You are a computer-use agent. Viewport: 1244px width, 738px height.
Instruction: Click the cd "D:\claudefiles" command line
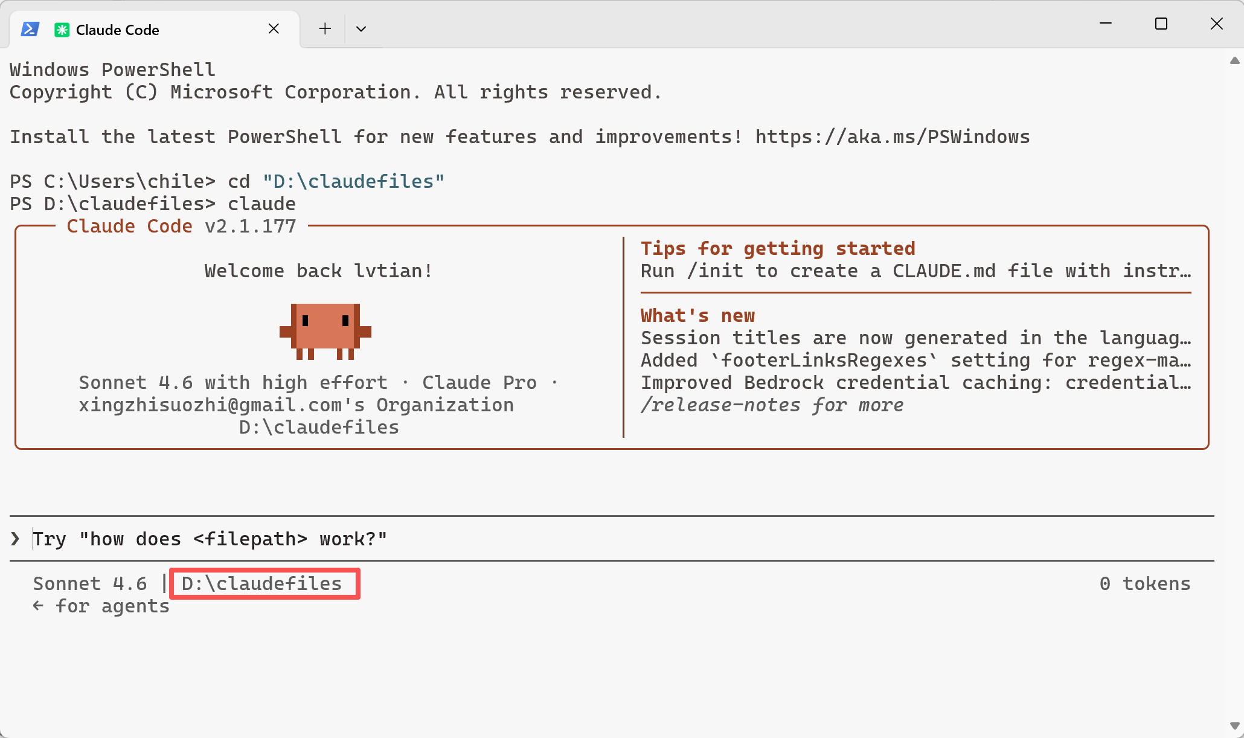pos(227,181)
